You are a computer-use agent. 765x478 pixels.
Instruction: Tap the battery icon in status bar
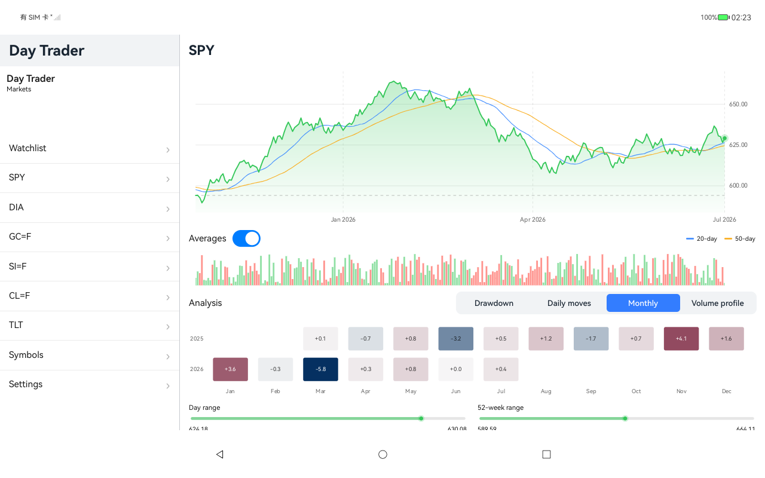coord(723,17)
